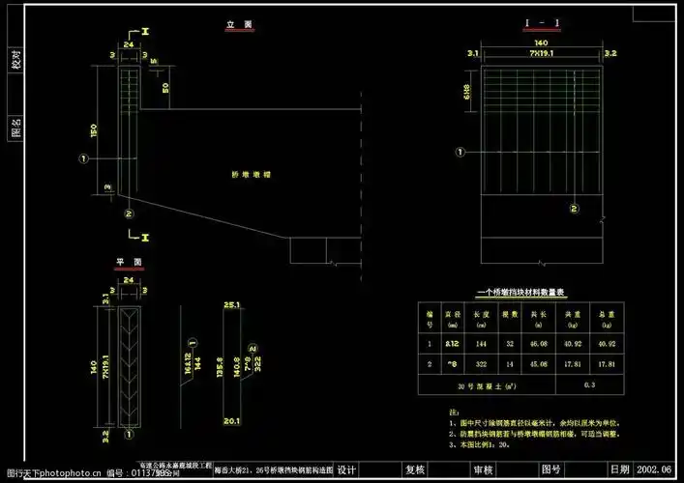Select the 45.08 cell in the table
This screenshot has width=684, height=483.
[x=539, y=364]
